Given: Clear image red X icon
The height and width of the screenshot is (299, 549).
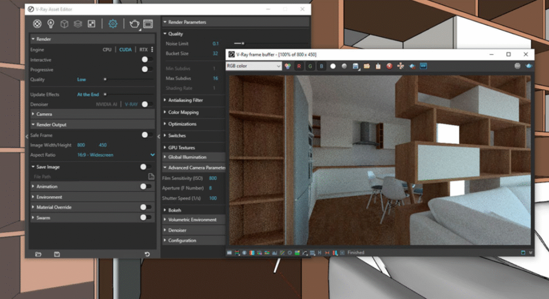Looking at the screenshot, I should pos(389,66).
